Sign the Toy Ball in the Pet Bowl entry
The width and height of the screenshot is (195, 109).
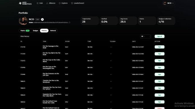point(159,54)
